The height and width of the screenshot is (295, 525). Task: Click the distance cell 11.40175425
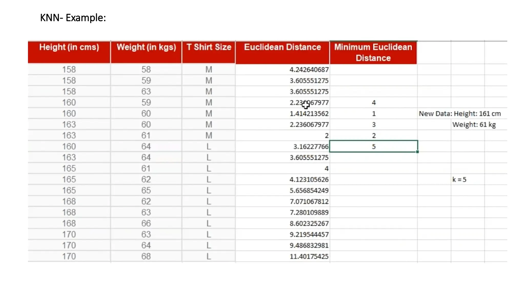coord(309,257)
